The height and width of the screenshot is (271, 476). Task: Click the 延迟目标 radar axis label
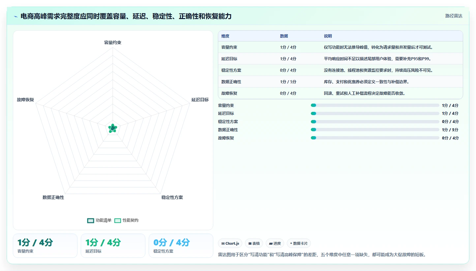click(x=200, y=100)
